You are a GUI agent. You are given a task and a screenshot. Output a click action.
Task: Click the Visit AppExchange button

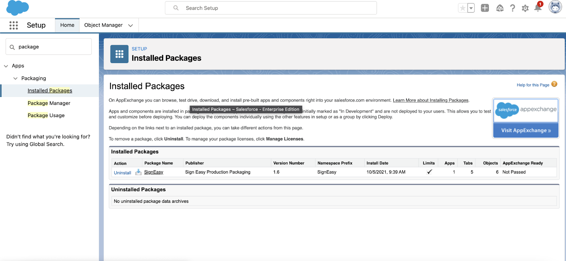pyautogui.click(x=526, y=130)
